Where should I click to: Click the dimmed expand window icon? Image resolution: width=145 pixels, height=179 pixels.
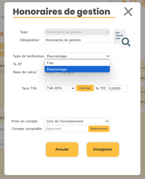[133, 1]
